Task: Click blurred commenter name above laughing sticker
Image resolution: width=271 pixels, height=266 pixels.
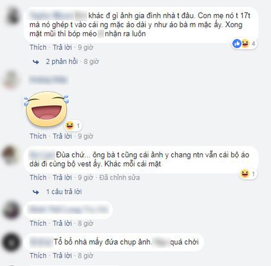Action: (x=49, y=80)
